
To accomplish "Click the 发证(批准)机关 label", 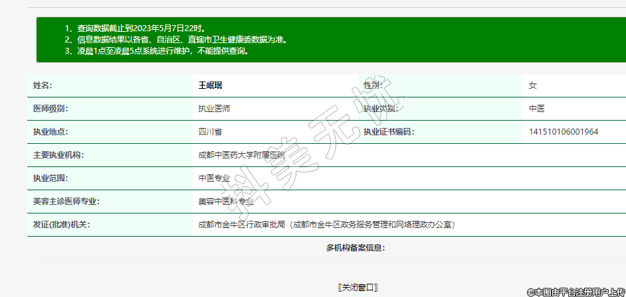I will [x=62, y=225].
